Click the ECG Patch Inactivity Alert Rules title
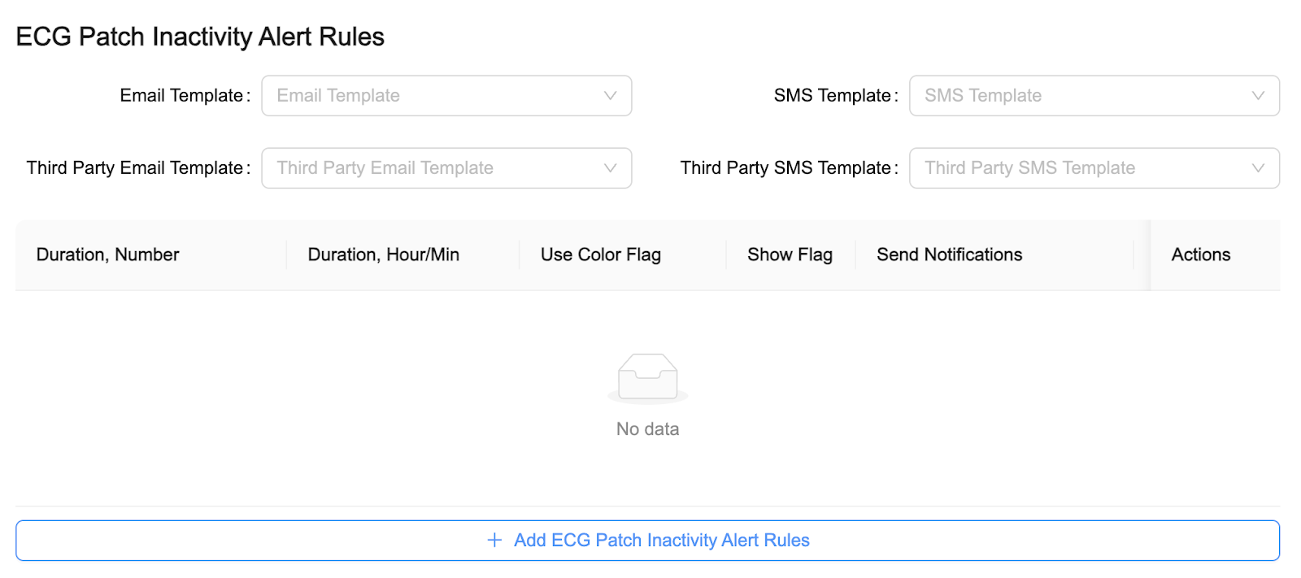Screen dimensions: 1301x578 pyautogui.click(x=199, y=36)
